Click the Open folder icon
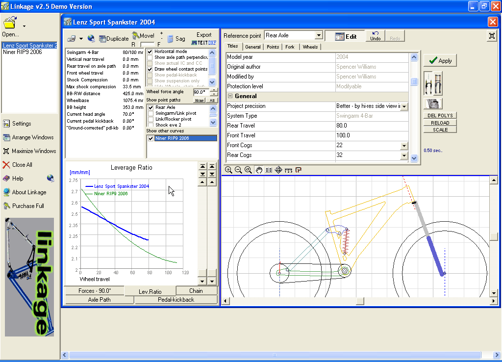The width and height of the screenshot is (502, 362). coord(10,23)
